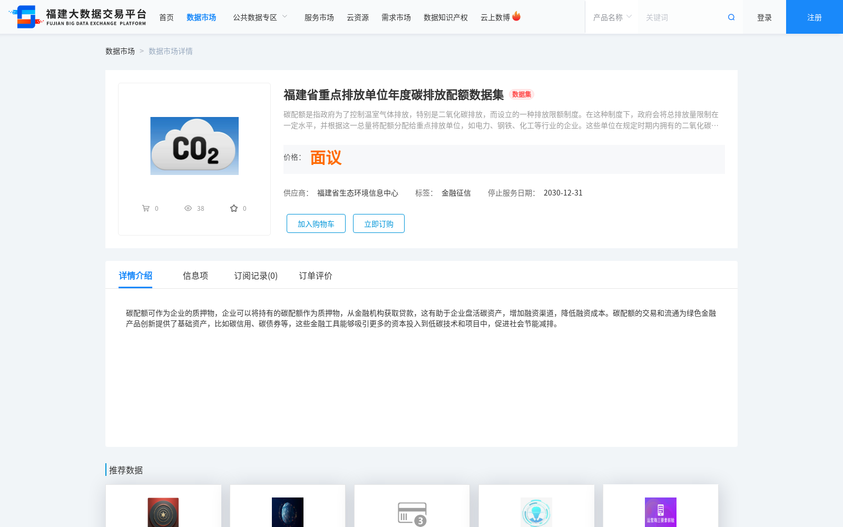This screenshot has height=527, width=843.
Task: Open the CO2 cloud product image
Action: point(194,146)
